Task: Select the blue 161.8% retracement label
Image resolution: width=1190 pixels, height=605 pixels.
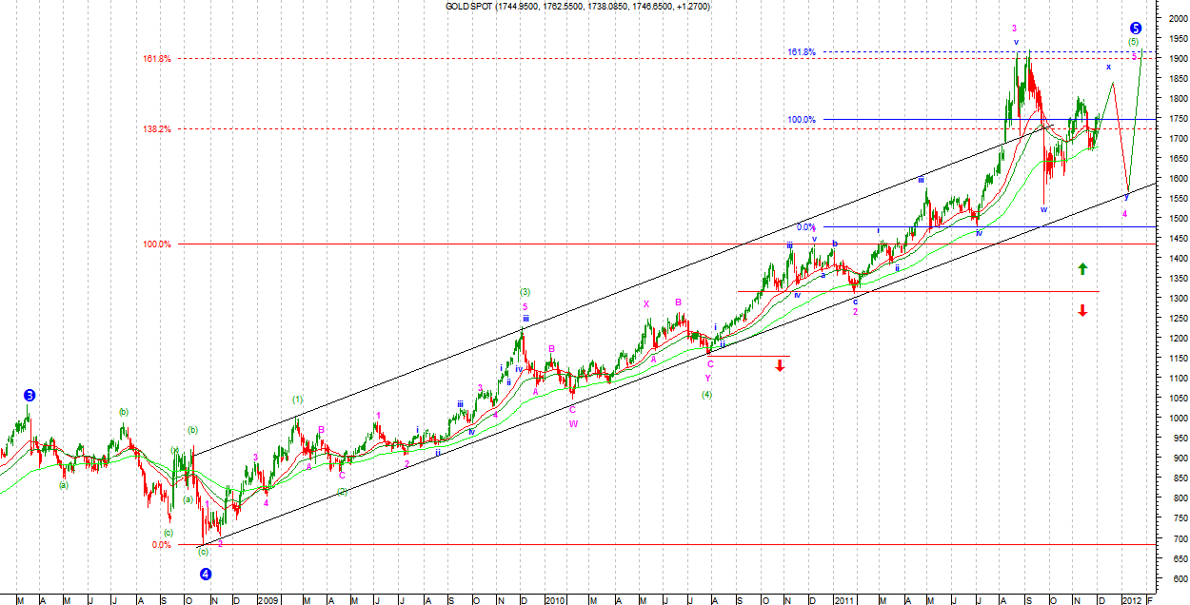Action: (x=801, y=52)
